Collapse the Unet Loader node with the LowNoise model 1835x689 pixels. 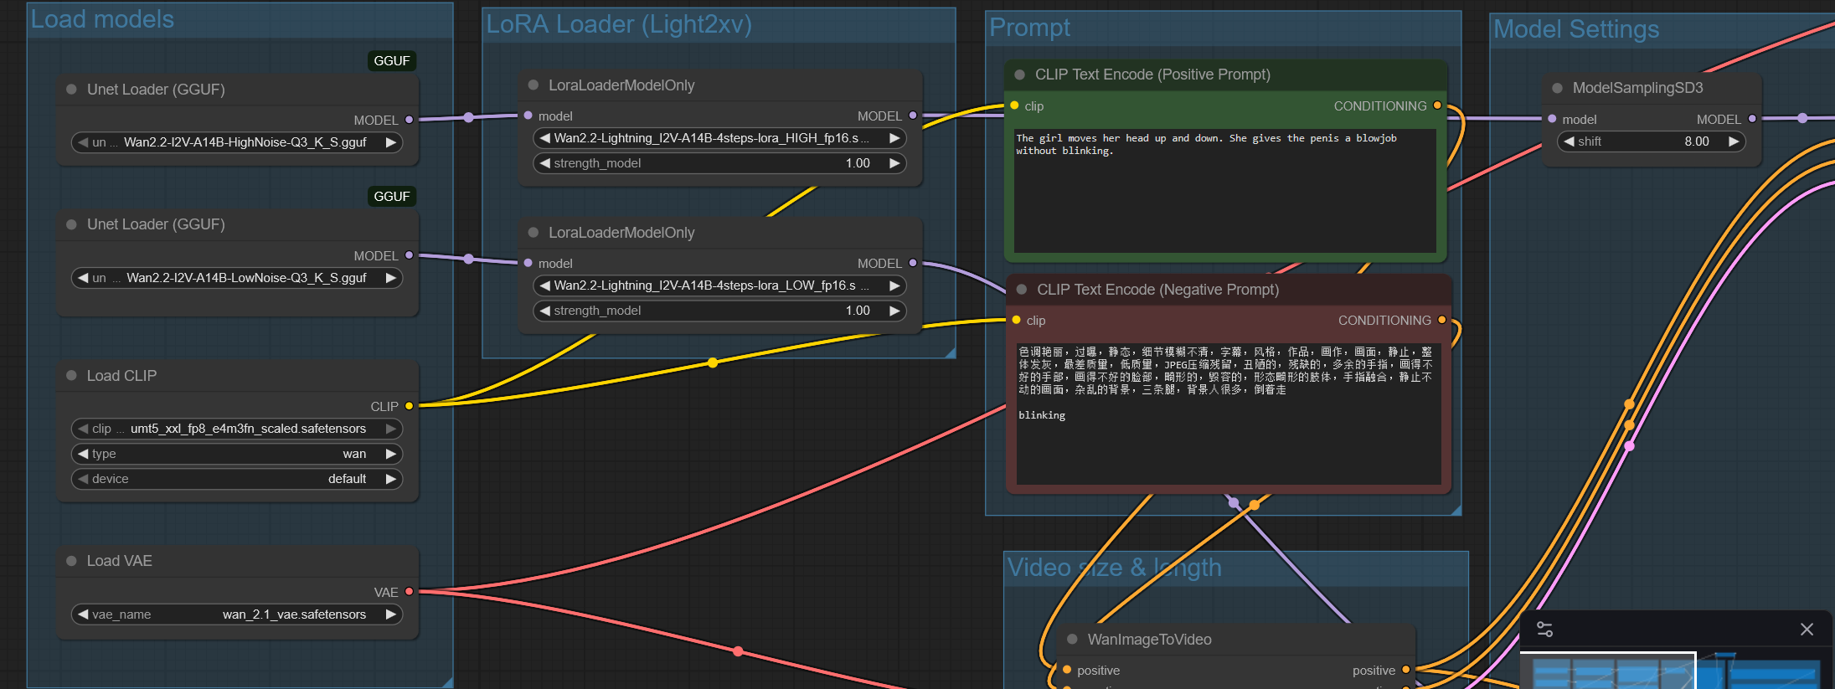click(x=71, y=224)
